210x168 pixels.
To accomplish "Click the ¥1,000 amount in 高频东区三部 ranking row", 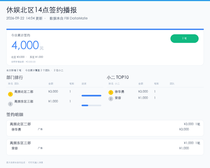I will [53, 101].
